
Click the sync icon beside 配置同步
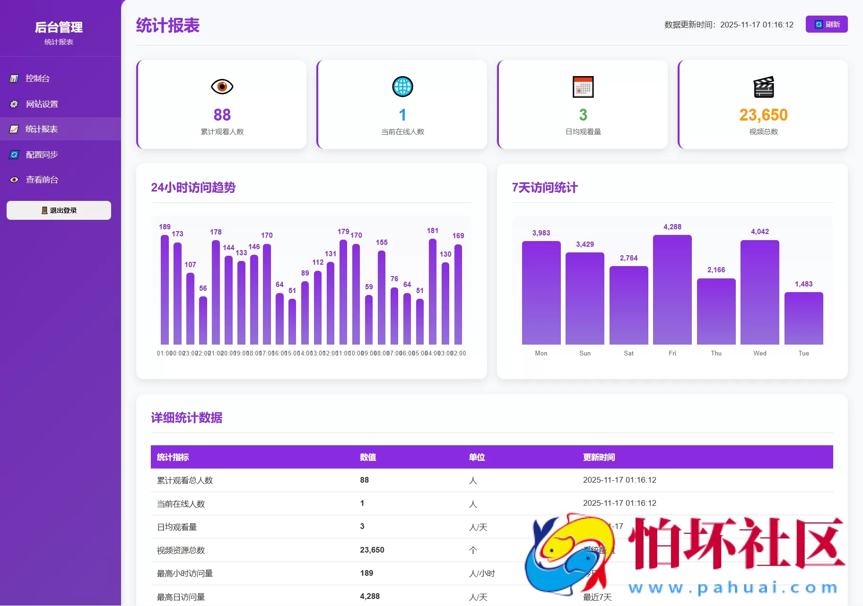[x=13, y=154]
